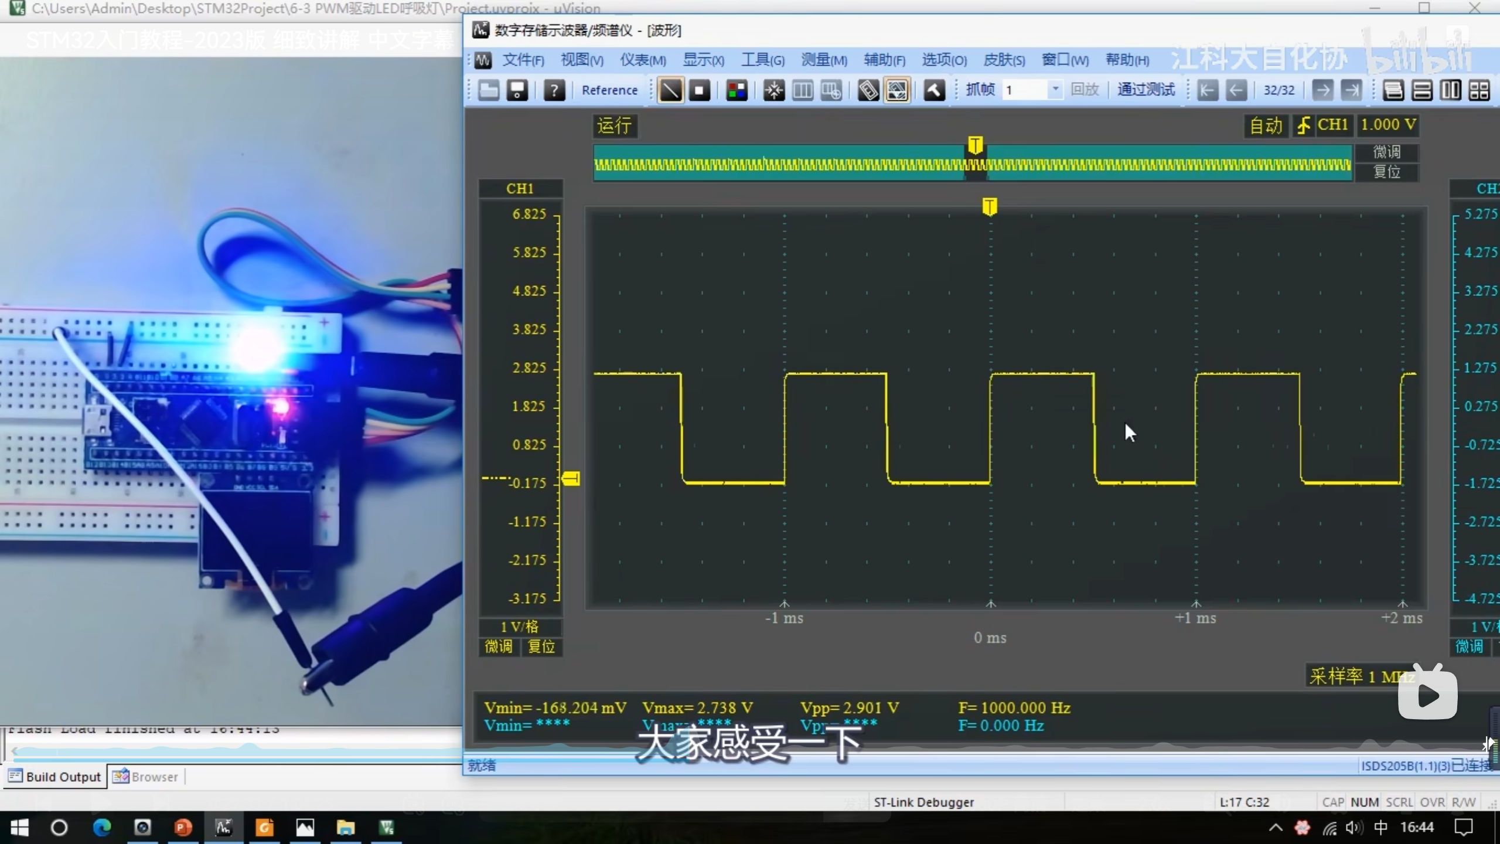Click the stop acquisition square icon
Screen dimensions: 1500x844
point(699,90)
